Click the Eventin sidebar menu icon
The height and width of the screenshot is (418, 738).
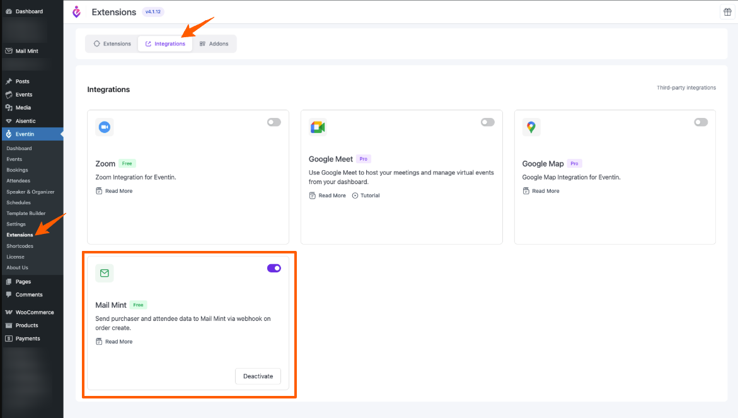click(8, 134)
